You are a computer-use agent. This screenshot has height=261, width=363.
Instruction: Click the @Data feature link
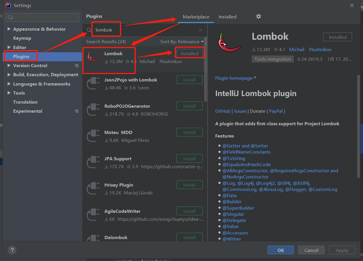229,196
